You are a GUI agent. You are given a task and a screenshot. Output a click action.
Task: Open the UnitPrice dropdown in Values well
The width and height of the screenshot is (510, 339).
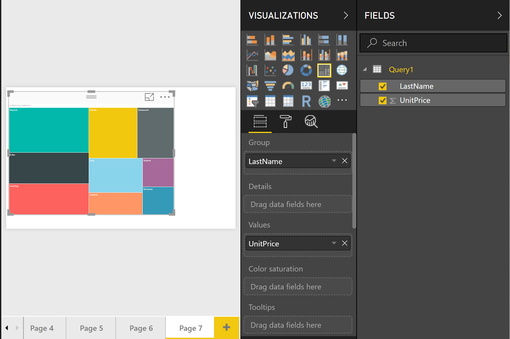[x=334, y=243]
